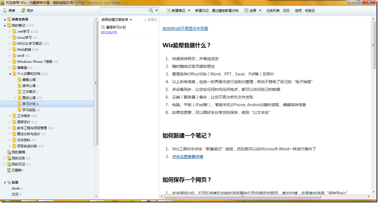Focus the search input field
The height and width of the screenshot is (203, 378).
click(124, 10)
